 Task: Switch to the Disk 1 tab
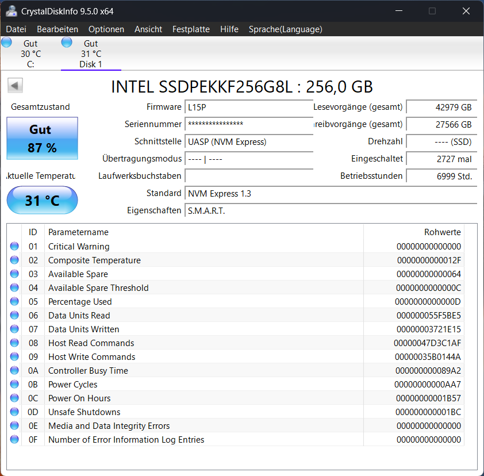pos(91,52)
